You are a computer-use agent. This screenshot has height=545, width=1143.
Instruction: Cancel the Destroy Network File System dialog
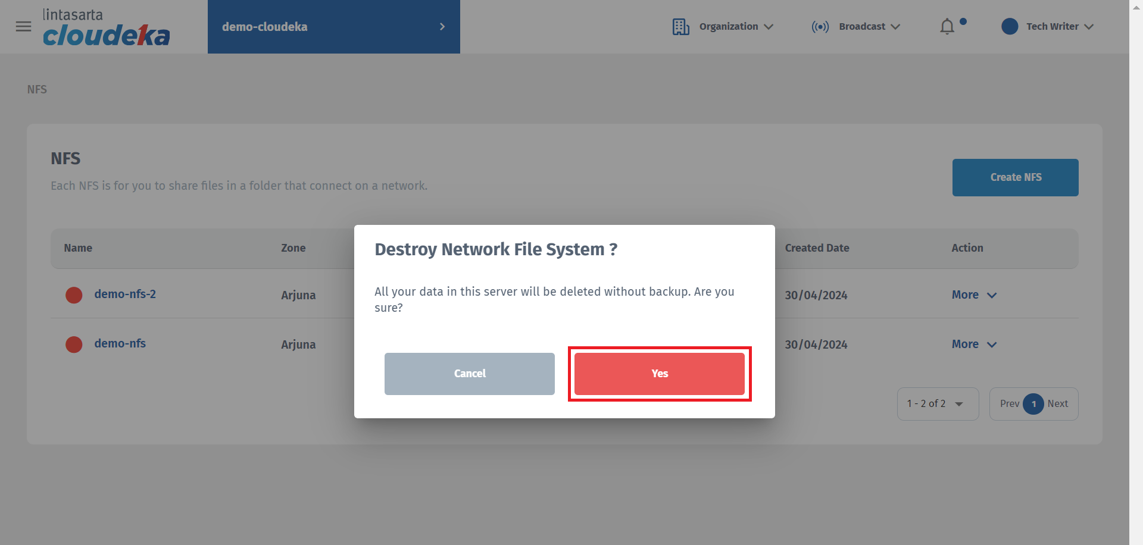(x=469, y=374)
